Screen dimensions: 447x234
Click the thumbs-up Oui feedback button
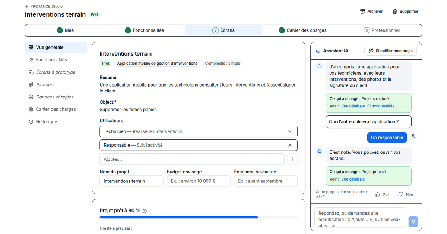pos(382,194)
